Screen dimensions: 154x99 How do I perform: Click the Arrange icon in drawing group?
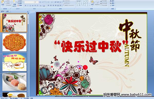point(92,3)
